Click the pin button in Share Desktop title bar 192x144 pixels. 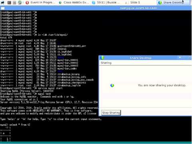(x=180, y=58)
